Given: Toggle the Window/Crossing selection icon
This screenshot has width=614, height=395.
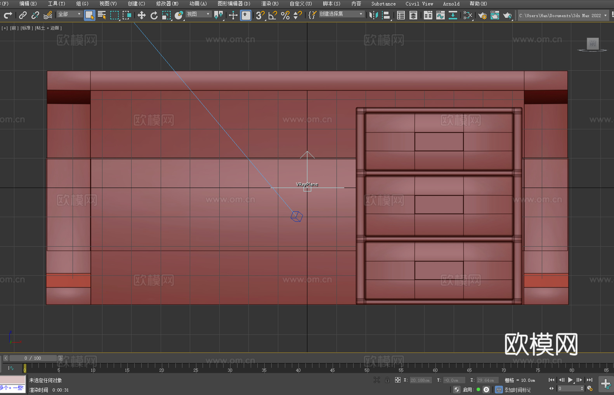Looking at the screenshot, I should (x=127, y=15).
